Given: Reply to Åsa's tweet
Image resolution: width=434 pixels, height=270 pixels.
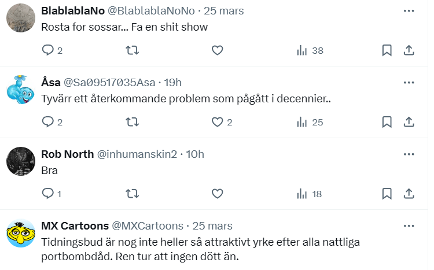Looking at the screenshot, I should [x=48, y=122].
